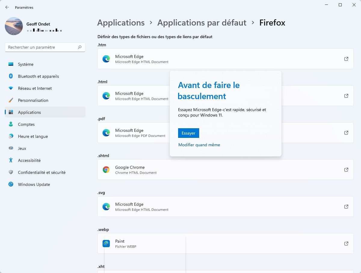This screenshot has height=273, width=361.
Task: Open external-link icon for .pdf default
Action: 346,133
